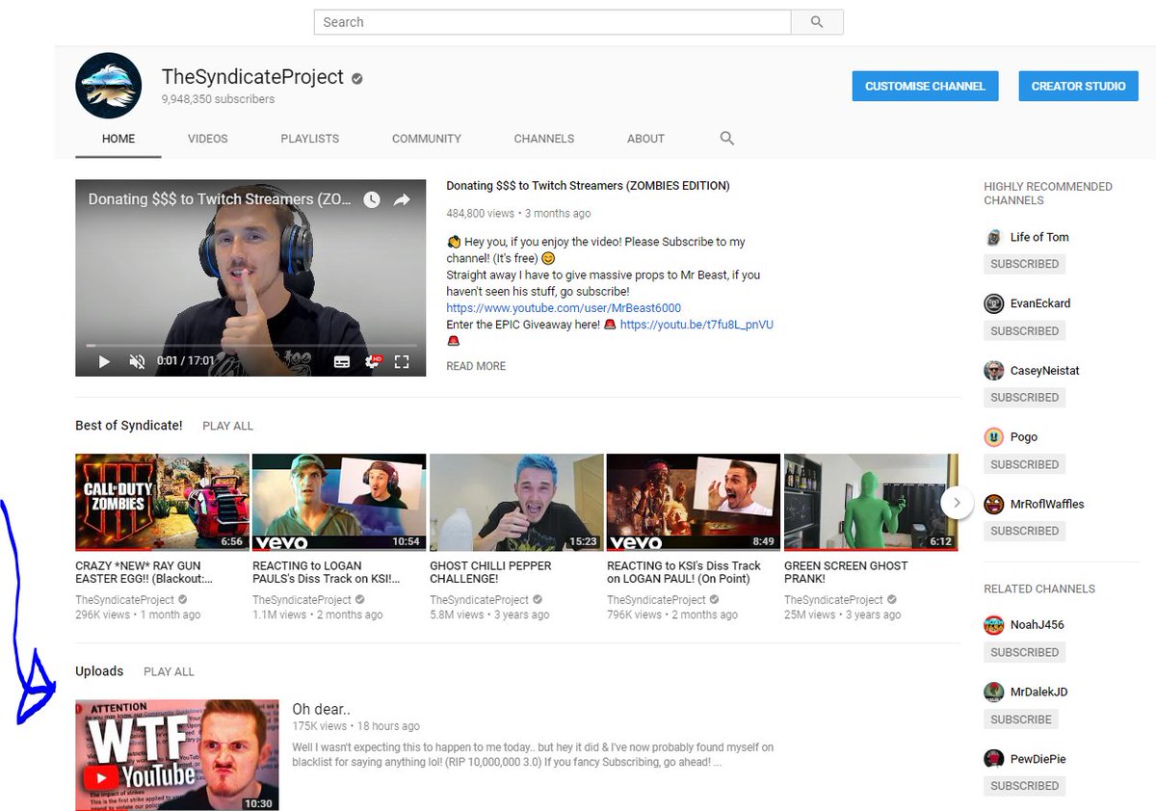This screenshot has width=1156, height=811.
Task: Toggle subtitles in the video player
Action: [x=342, y=362]
